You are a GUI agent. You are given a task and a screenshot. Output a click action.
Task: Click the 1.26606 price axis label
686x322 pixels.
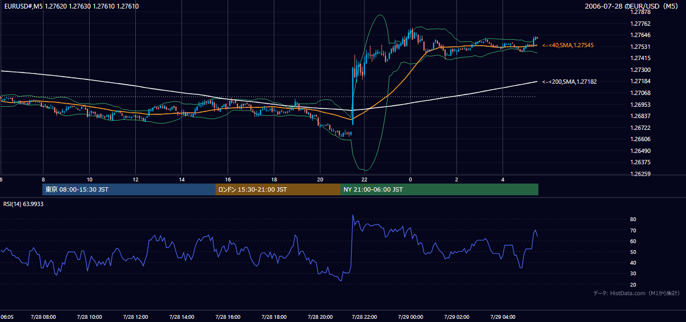(x=640, y=140)
